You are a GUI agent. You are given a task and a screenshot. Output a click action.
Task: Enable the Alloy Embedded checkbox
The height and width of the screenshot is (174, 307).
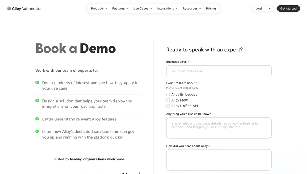pyautogui.click(x=168, y=95)
